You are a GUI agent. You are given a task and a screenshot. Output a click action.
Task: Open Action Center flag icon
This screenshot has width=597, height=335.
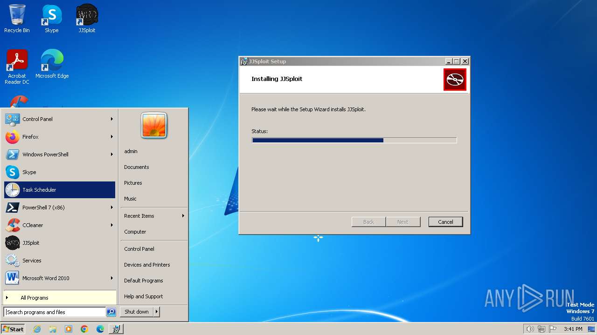(553, 329)
